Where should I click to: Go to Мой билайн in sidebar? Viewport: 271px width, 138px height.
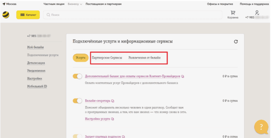[35, 47]
